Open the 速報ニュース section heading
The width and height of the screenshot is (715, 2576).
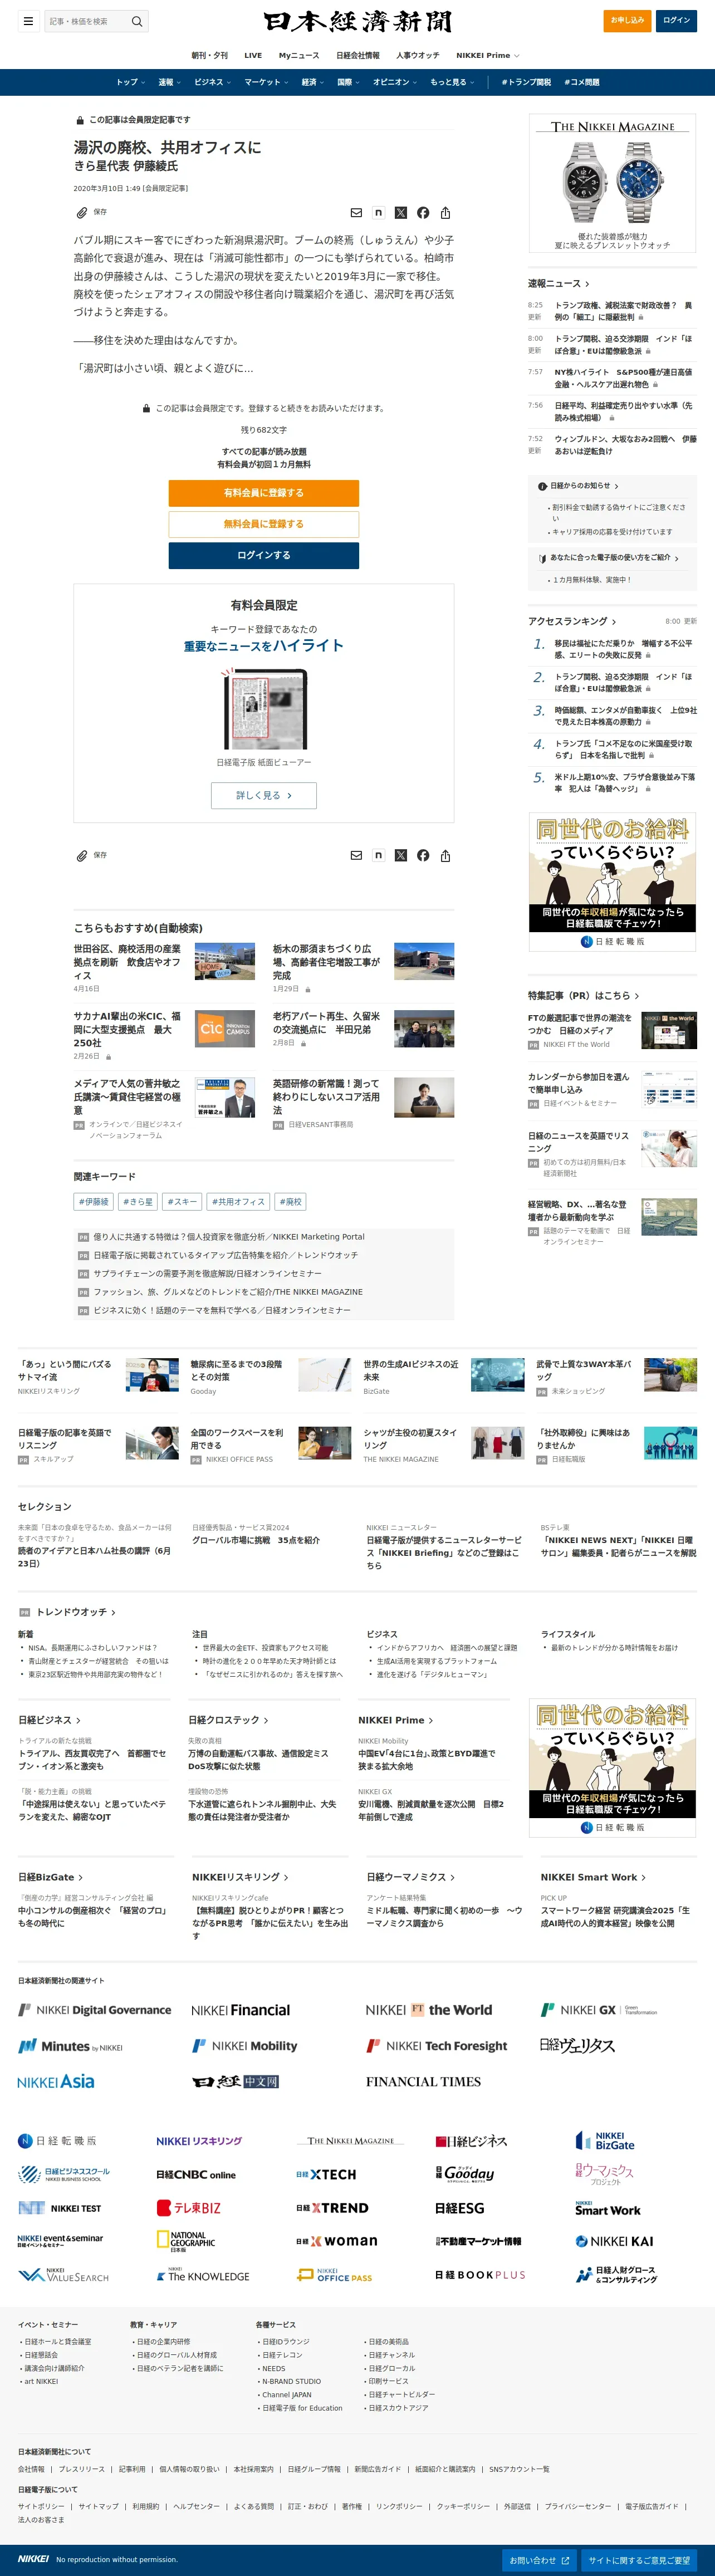tap(559, 284)
